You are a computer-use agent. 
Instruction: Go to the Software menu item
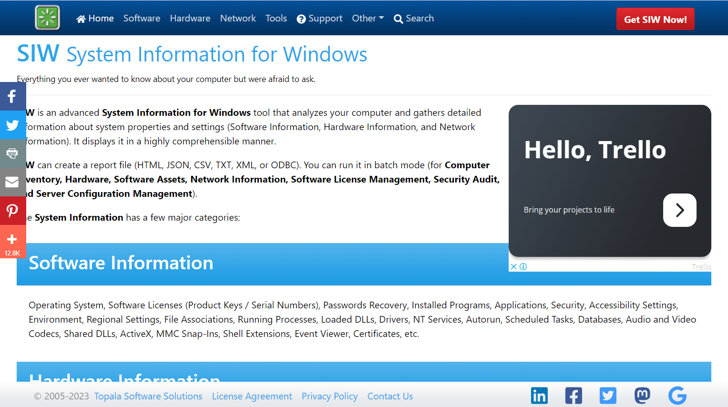pyautogui.click(x=142, y=19)
